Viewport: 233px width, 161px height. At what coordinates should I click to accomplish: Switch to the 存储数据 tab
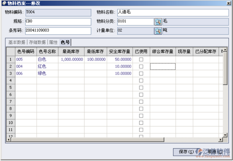37,42
